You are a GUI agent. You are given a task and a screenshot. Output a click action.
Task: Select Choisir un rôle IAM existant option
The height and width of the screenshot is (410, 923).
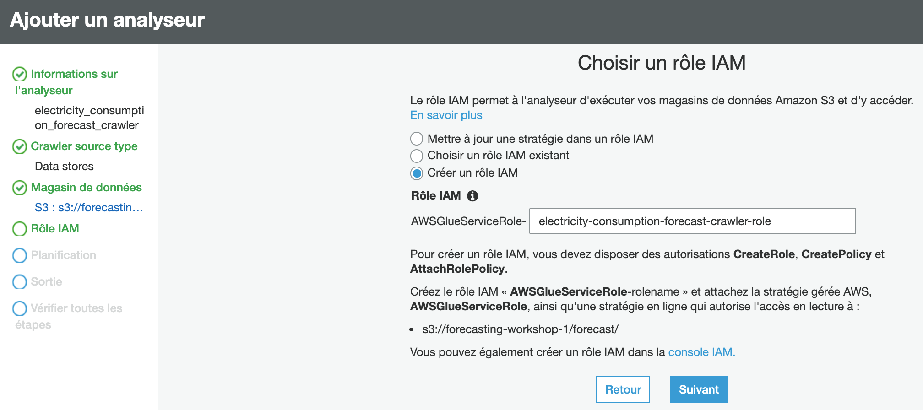[417, 156]
